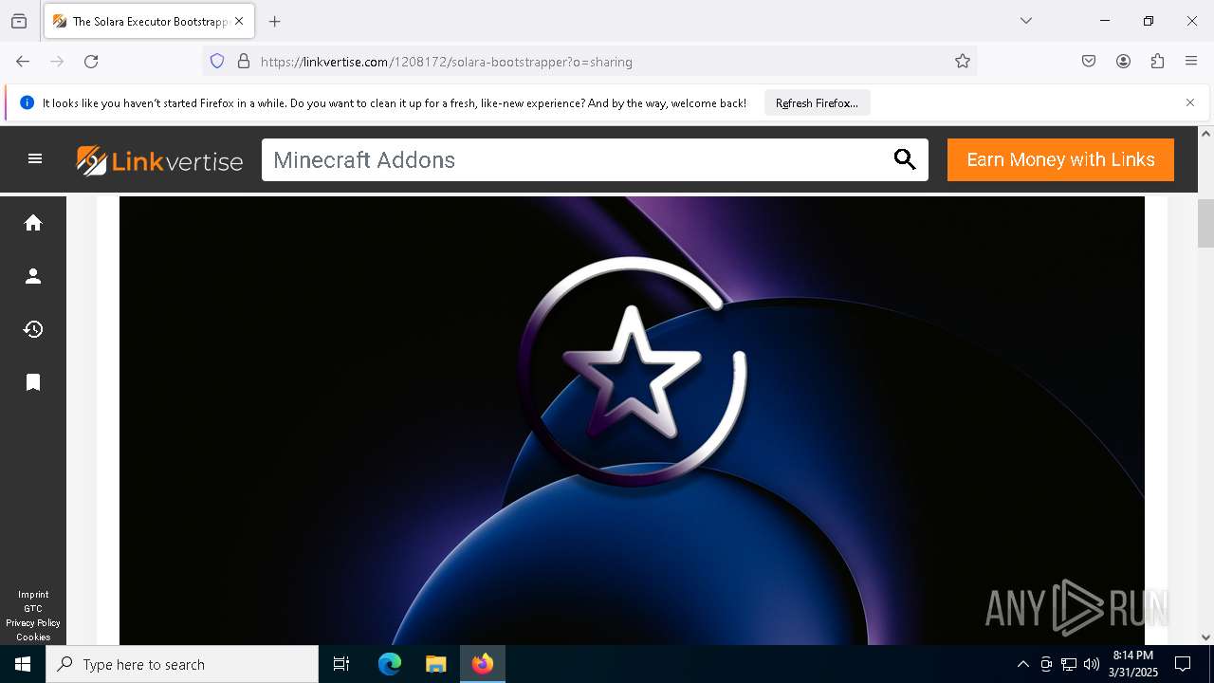Reload the current page
The height and width of the screenshot is (683, 1214).
pyautogui.click(x=91, y=62)
